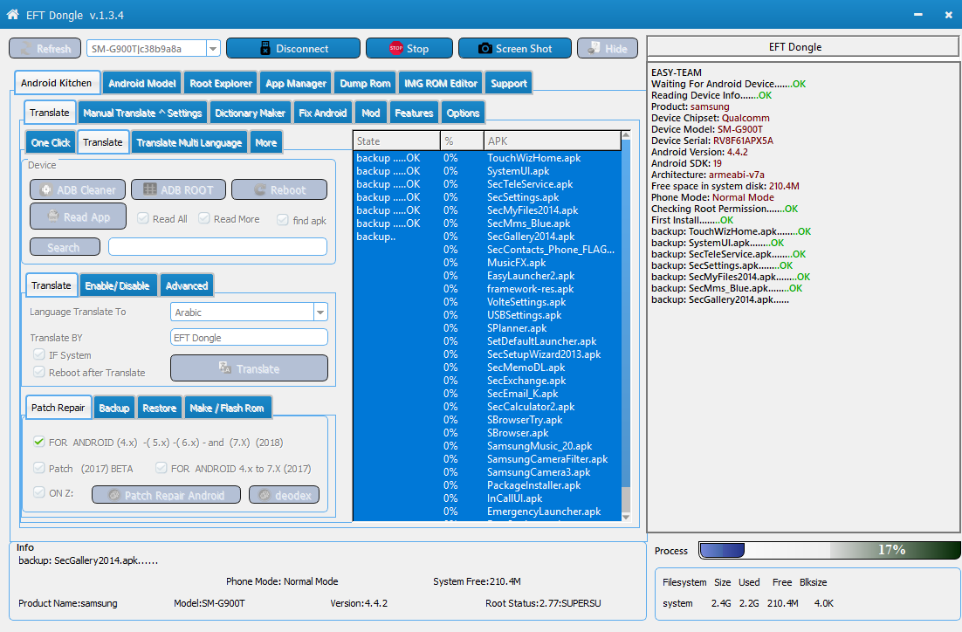
Task: Click the APK list scrollbar down arrow
Action: point(626,518)
